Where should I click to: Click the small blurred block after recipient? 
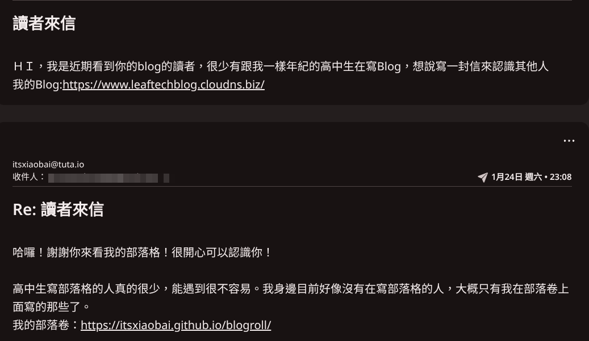point(166,178)
